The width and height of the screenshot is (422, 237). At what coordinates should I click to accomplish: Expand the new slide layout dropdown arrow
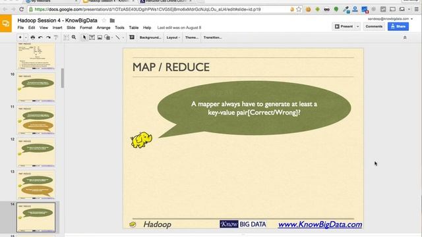click(26, 38)
